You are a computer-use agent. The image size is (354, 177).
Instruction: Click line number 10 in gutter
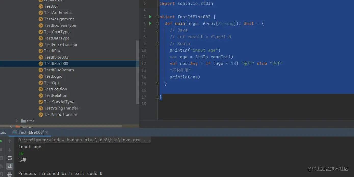[144, 50]
